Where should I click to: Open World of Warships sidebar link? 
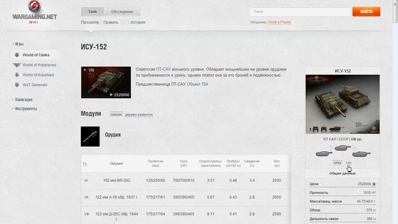coord(39,75)
